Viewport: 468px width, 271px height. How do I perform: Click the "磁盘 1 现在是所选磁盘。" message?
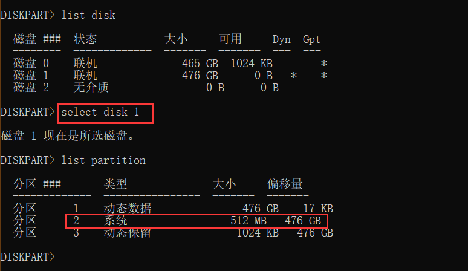coord(67,136)
